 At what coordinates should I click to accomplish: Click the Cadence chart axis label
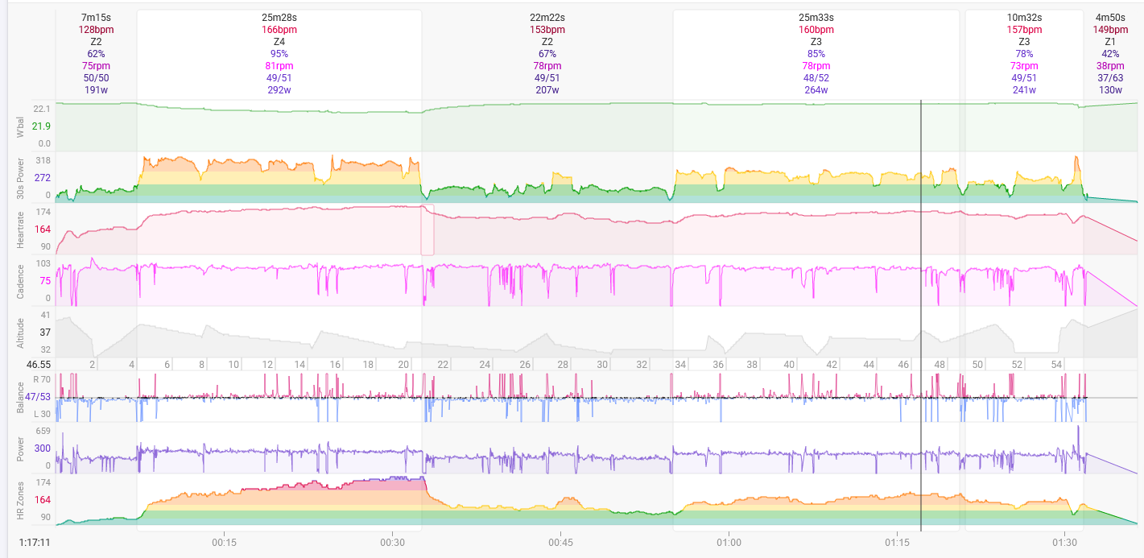pos(22,281)
